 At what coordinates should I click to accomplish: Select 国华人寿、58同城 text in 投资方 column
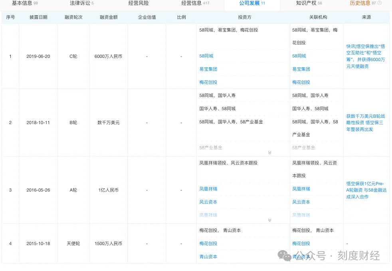point(218,109)
